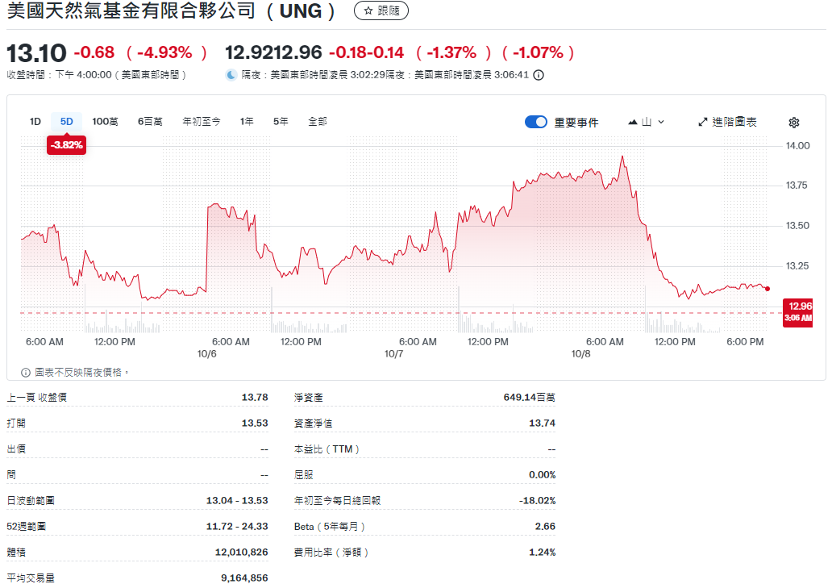The height and width of the screenshot is (584, 832).
Task: Click the mountain chart type icon
Action: coord(633,123)
